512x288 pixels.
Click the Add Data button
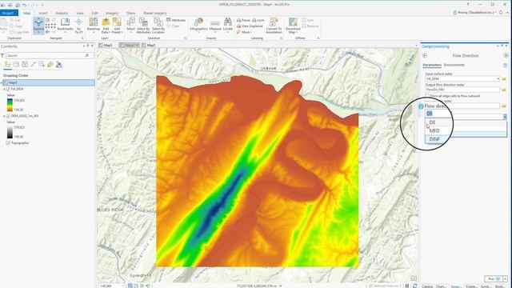pos(106,25)
